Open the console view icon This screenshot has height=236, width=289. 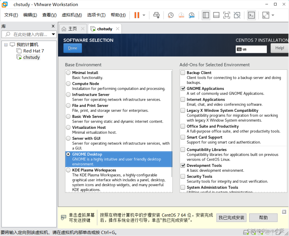tap(251, 15)
